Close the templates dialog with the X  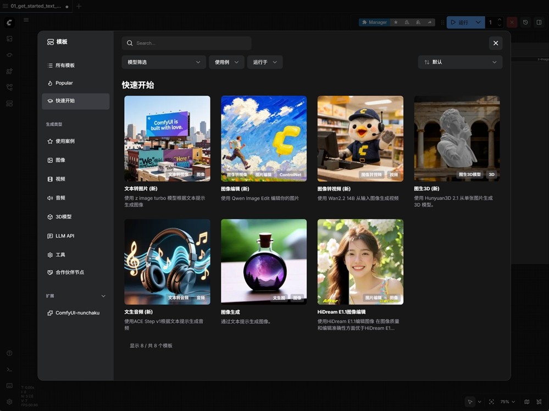pos(495,43)
